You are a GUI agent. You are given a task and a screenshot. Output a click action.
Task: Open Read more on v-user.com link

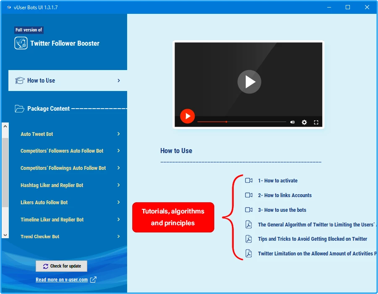[x=62, y=280]
